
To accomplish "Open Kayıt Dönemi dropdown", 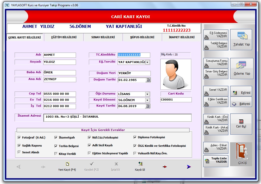I will coord(147,100).
